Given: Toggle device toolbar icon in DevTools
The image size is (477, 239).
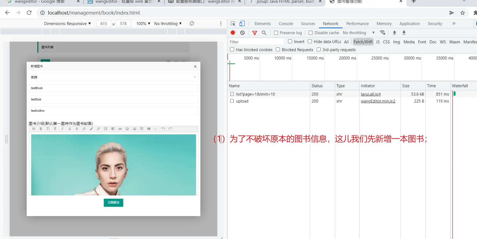Looking at the screenshot, I should tap(242, 24).
